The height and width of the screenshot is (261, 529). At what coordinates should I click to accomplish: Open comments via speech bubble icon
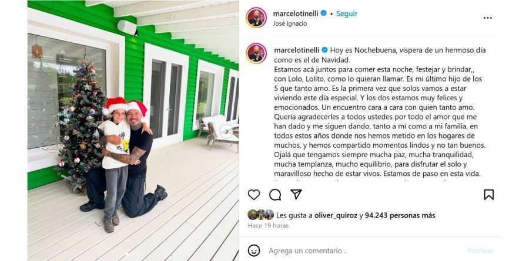275,195
